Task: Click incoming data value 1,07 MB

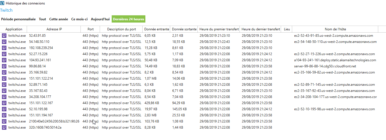Action: point(150,78)
